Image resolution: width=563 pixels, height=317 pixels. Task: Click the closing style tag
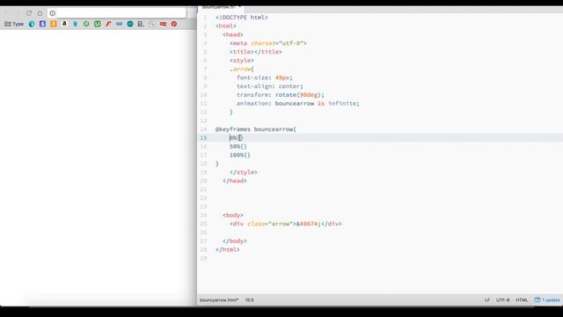point(244,173)
